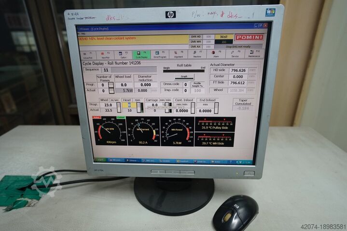The height and width of the screenshot is (231, 347).
Task: Show the Alarm F8 toolbar icon
Action: pyautogui.click(x=216, y=54)
